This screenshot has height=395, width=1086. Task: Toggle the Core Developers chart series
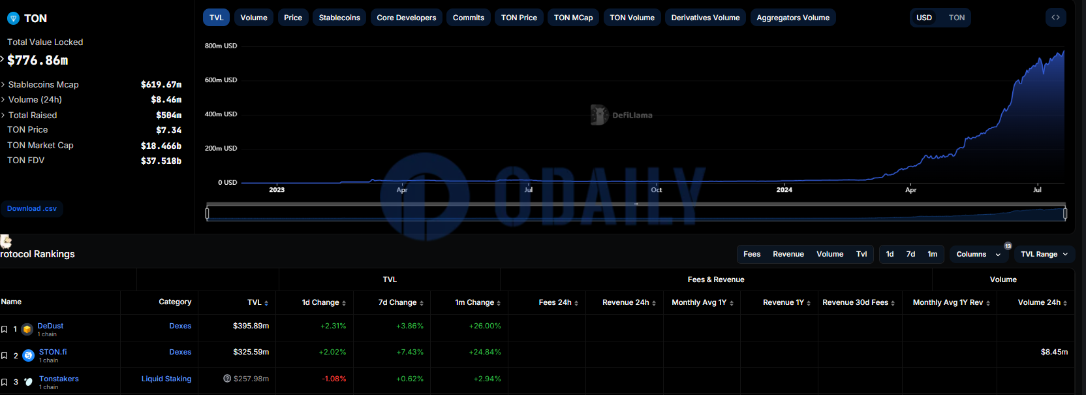click(407, 18)
